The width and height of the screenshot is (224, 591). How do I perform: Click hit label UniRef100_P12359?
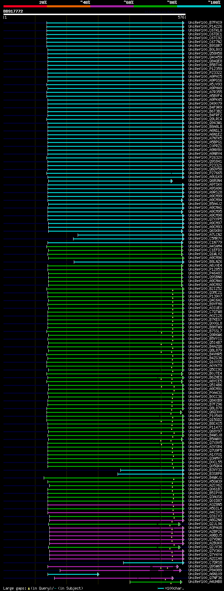tap(205, 69)
